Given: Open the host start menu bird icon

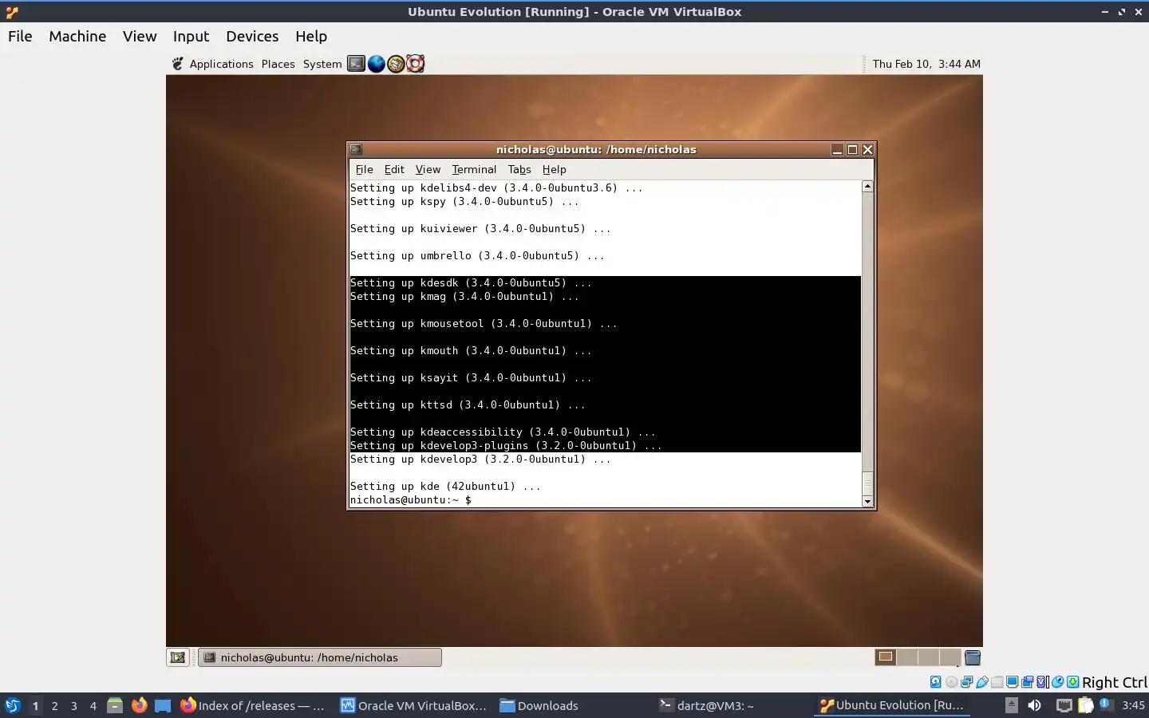Looking at the screenshot, I should click(x=13, y=705).
